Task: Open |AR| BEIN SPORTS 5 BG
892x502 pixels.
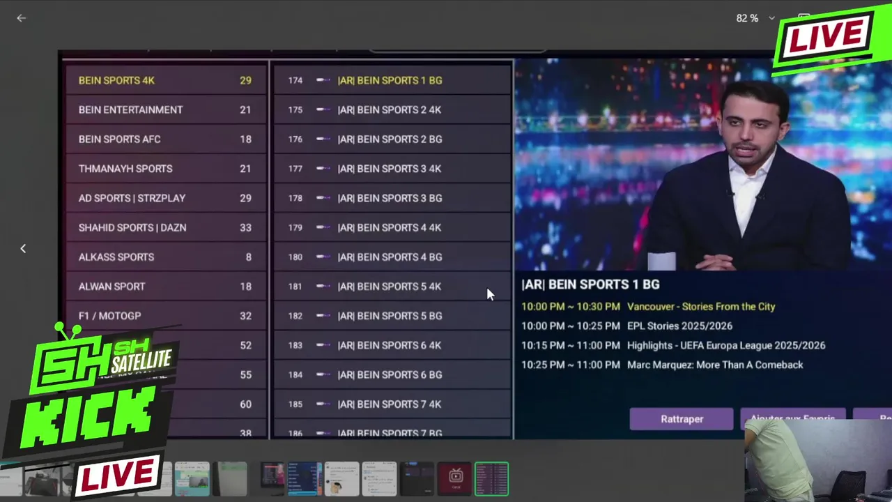Action: [392, 316]
